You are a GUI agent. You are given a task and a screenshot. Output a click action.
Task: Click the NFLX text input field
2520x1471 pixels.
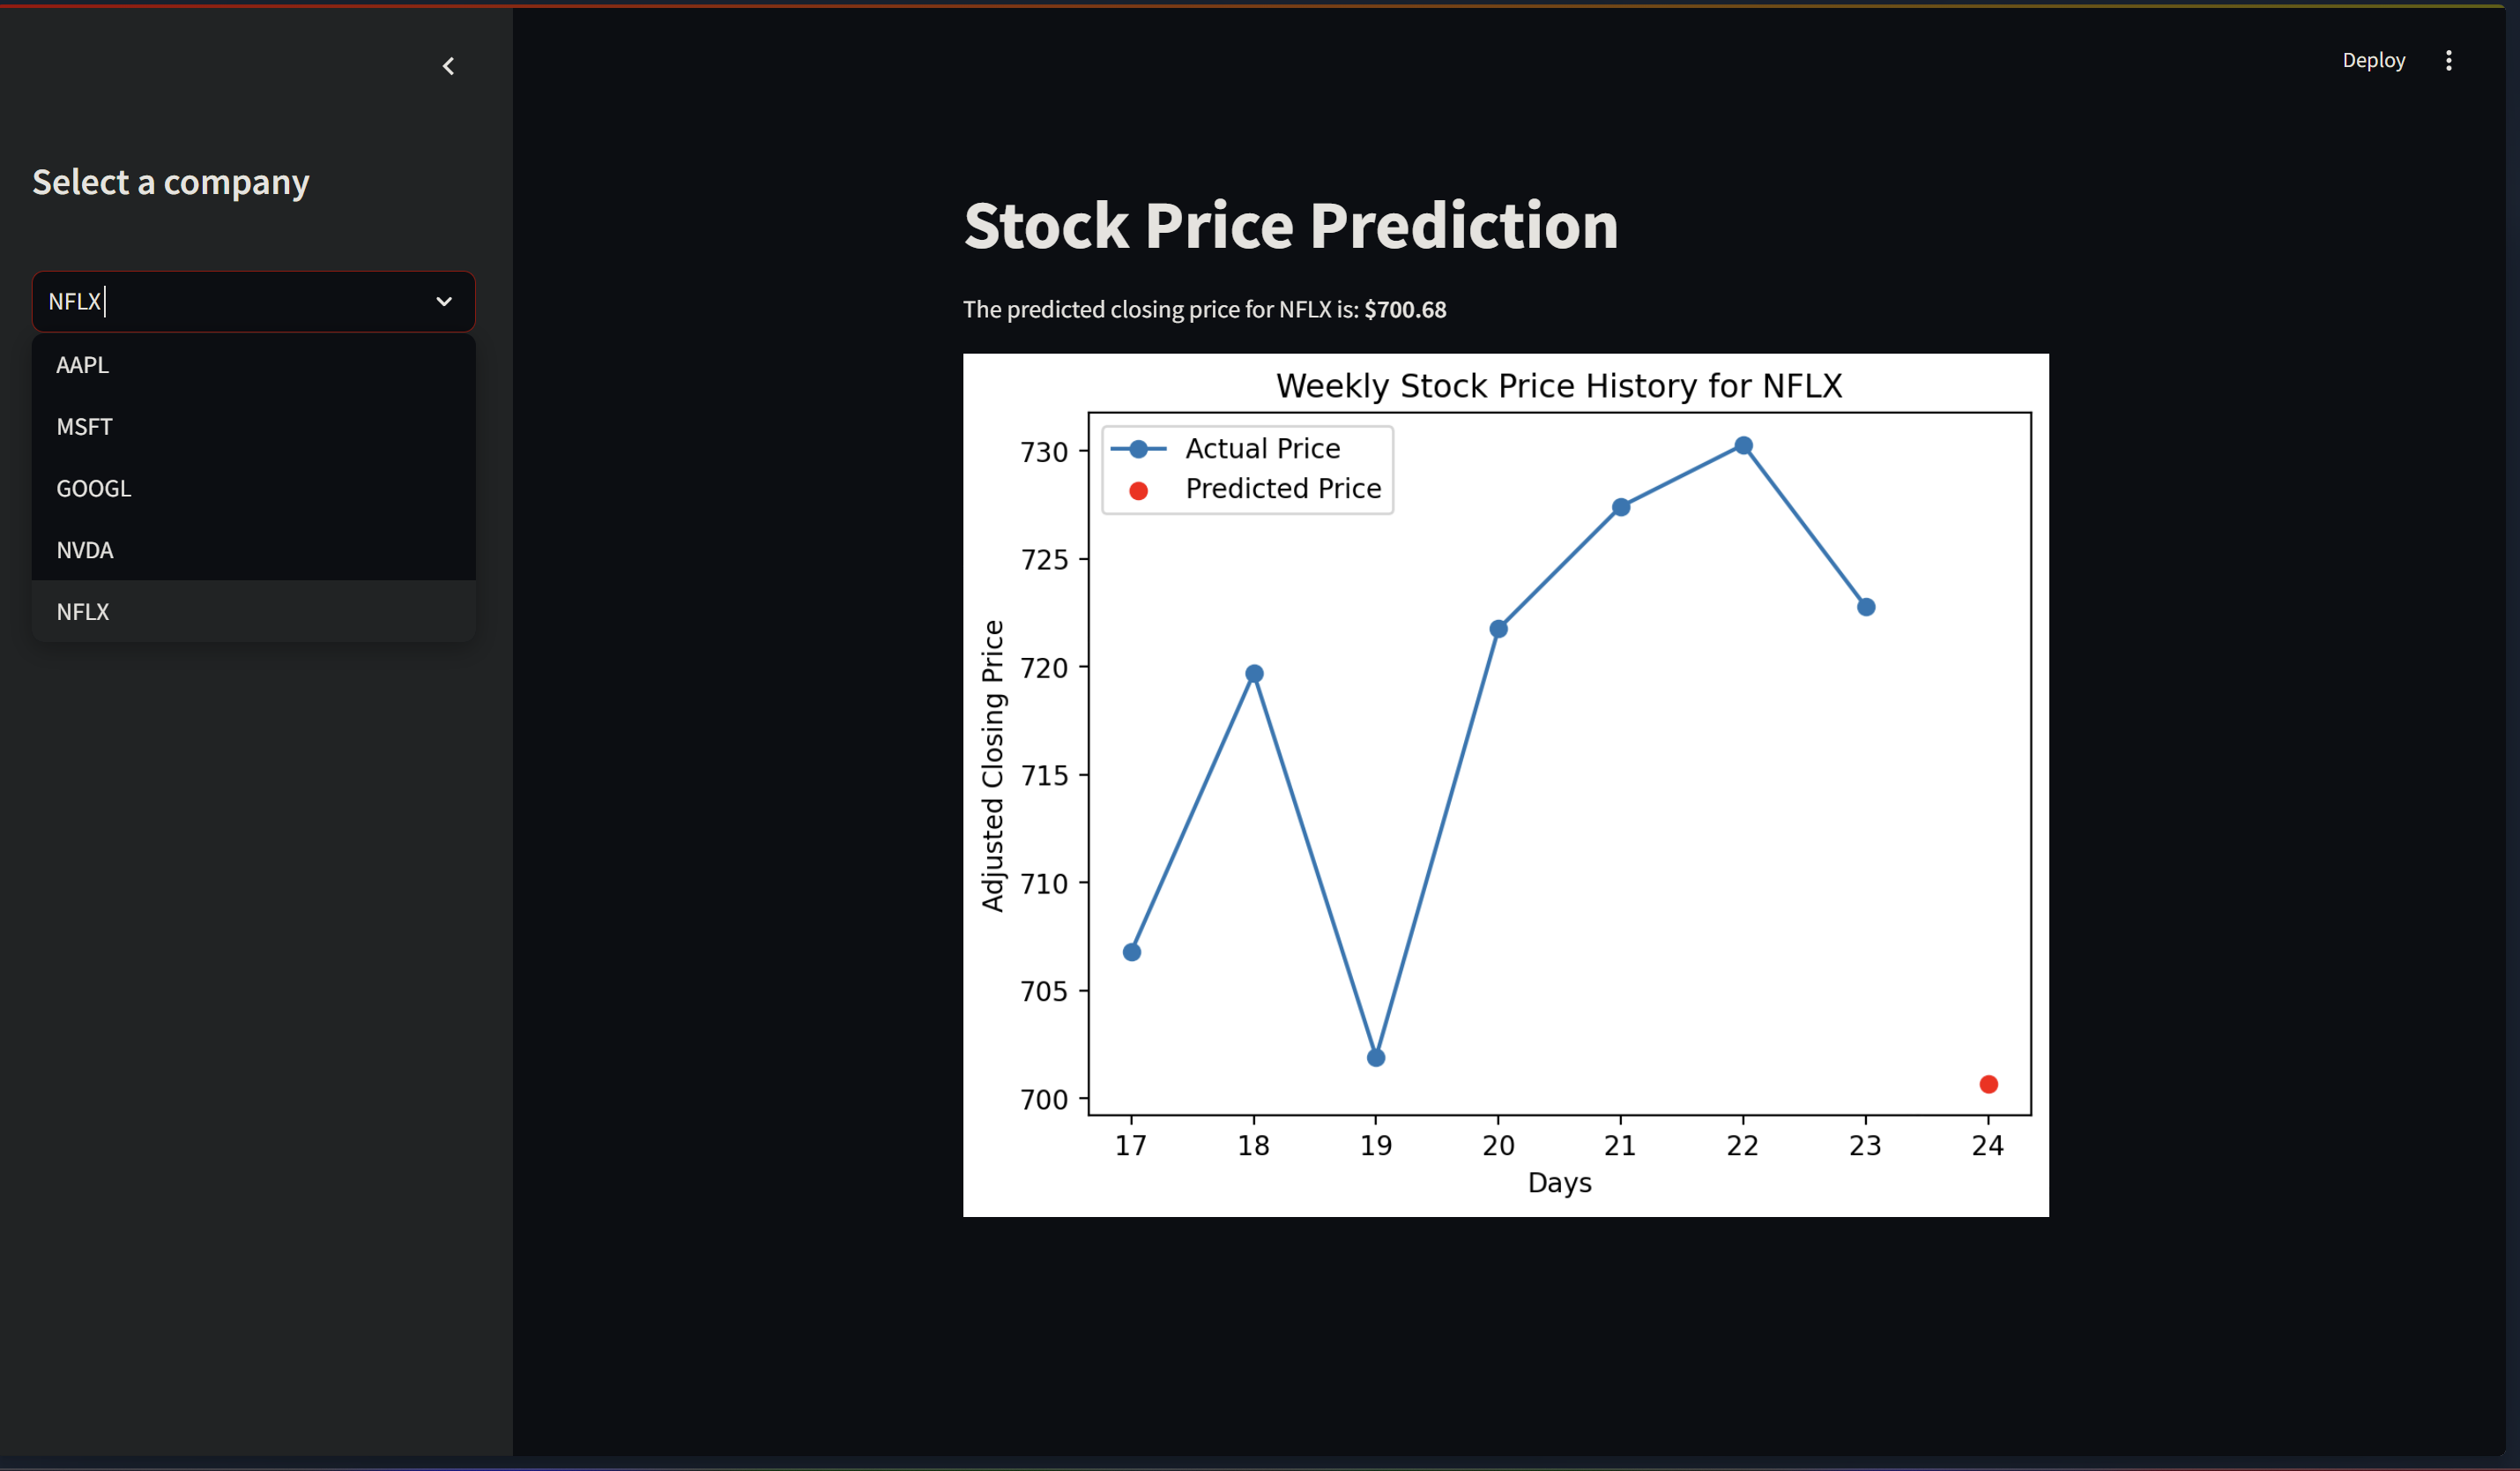point(200,302)
